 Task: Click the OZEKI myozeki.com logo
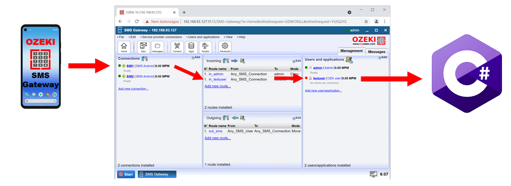368,41
